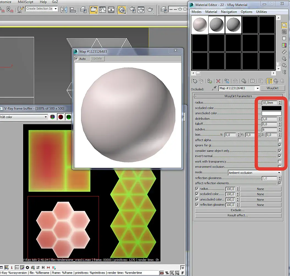The width and height of the screenshot is (290, 276).
Task: Click the black occluded color swatch
Action: click(271, 108)
